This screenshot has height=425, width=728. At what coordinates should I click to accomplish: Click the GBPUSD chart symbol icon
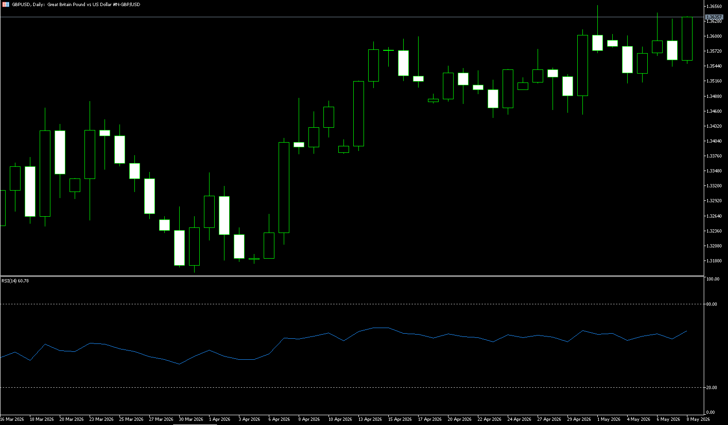[6, 4]
